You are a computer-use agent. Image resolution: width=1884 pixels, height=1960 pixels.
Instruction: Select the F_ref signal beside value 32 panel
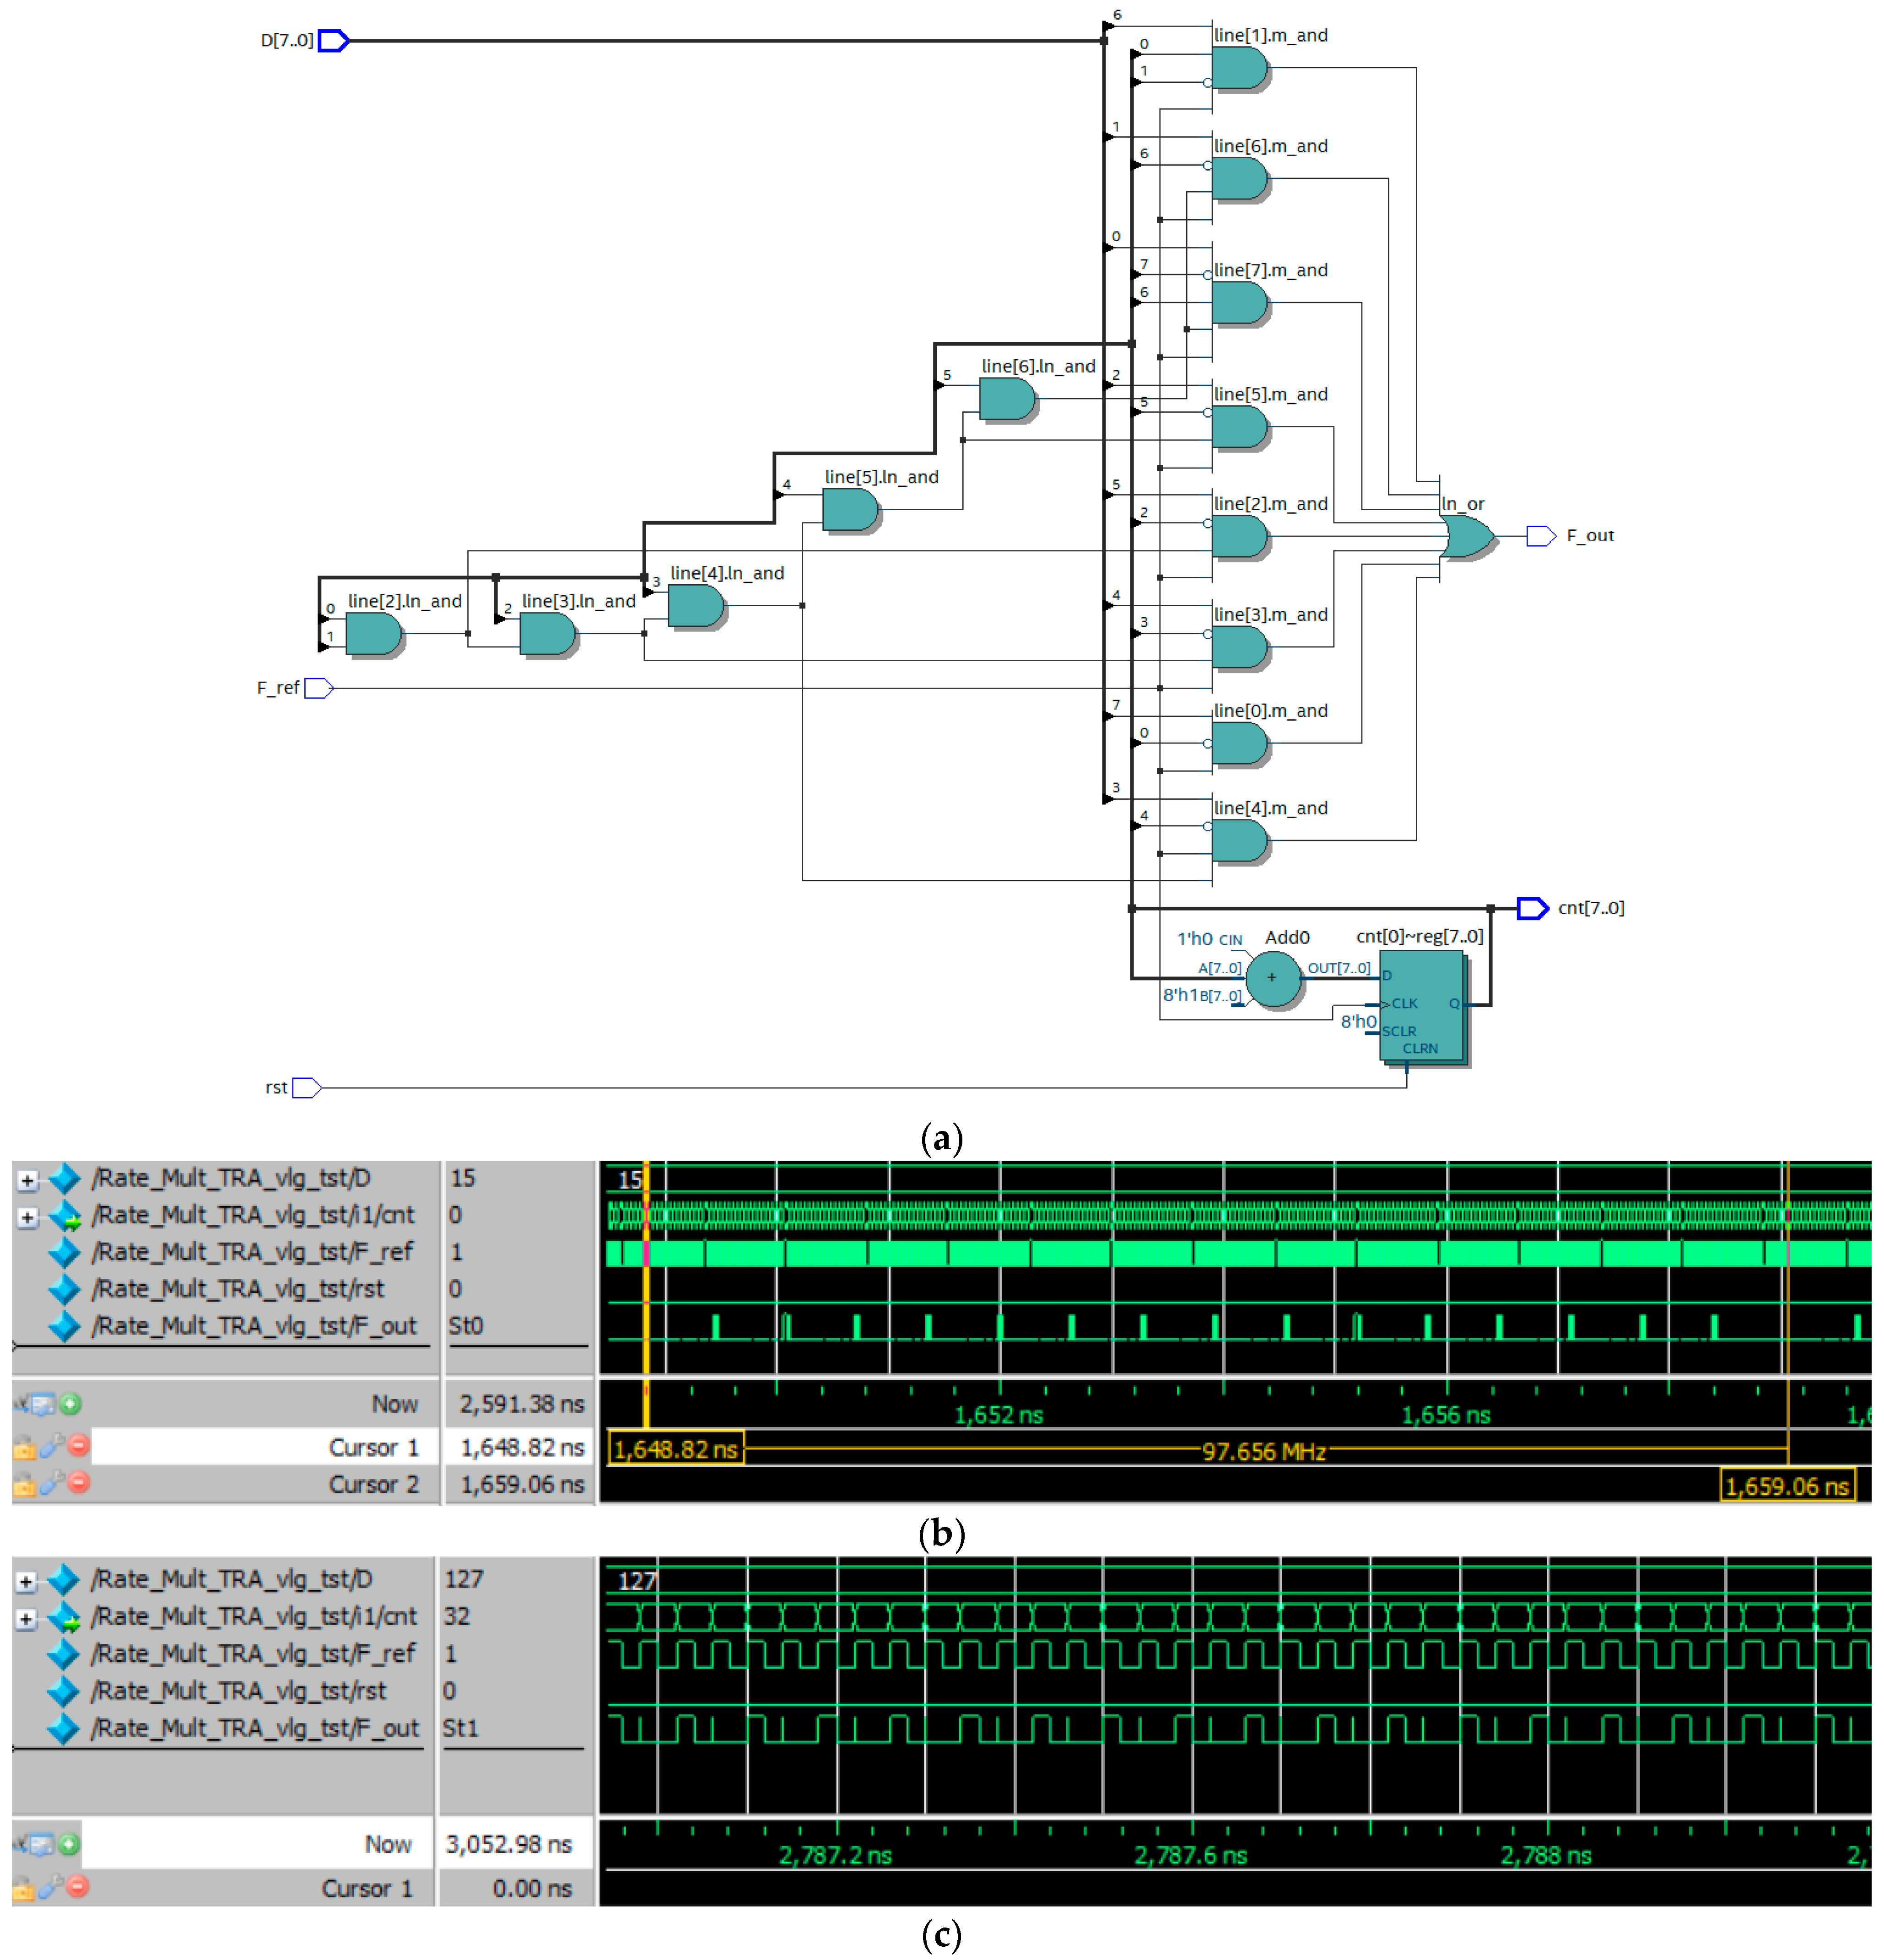pos(253,1654)
